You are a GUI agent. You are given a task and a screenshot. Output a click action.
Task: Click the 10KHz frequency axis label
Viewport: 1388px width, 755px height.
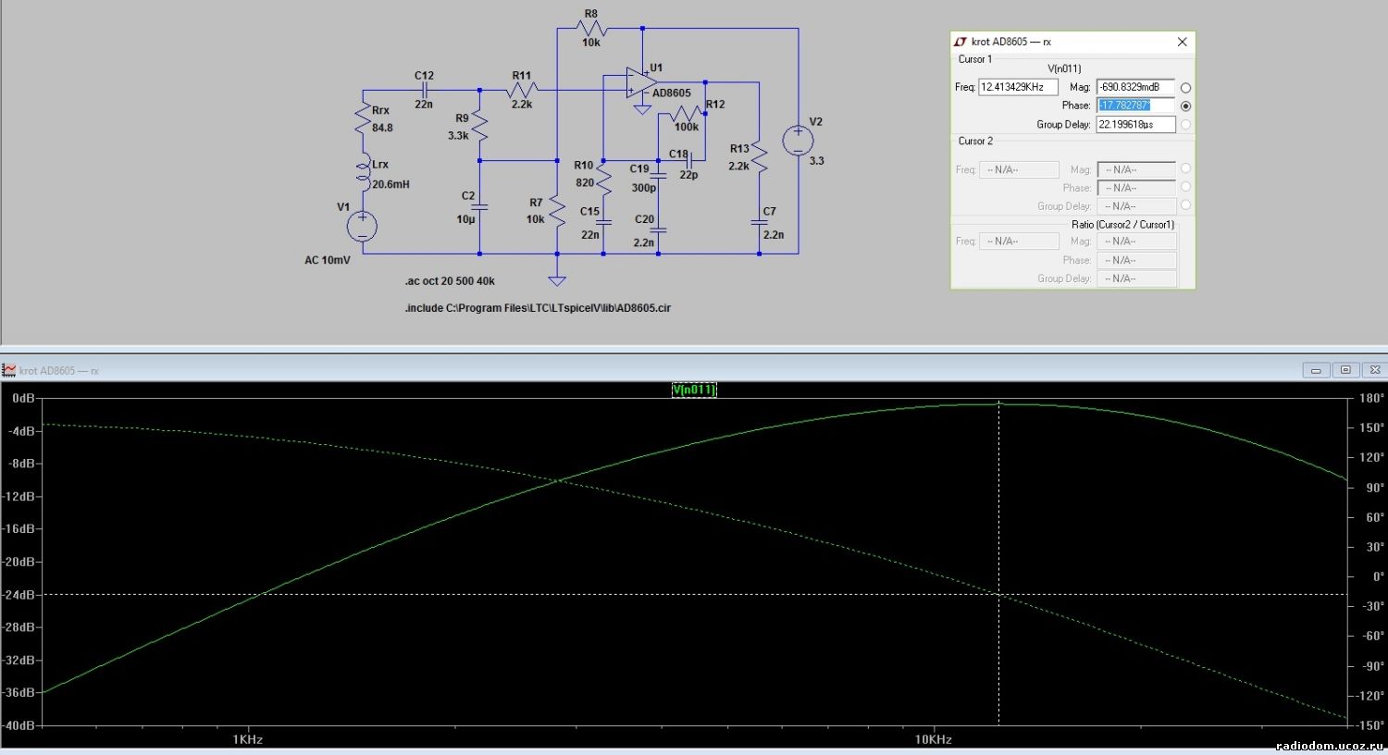[x=934, y=739]
